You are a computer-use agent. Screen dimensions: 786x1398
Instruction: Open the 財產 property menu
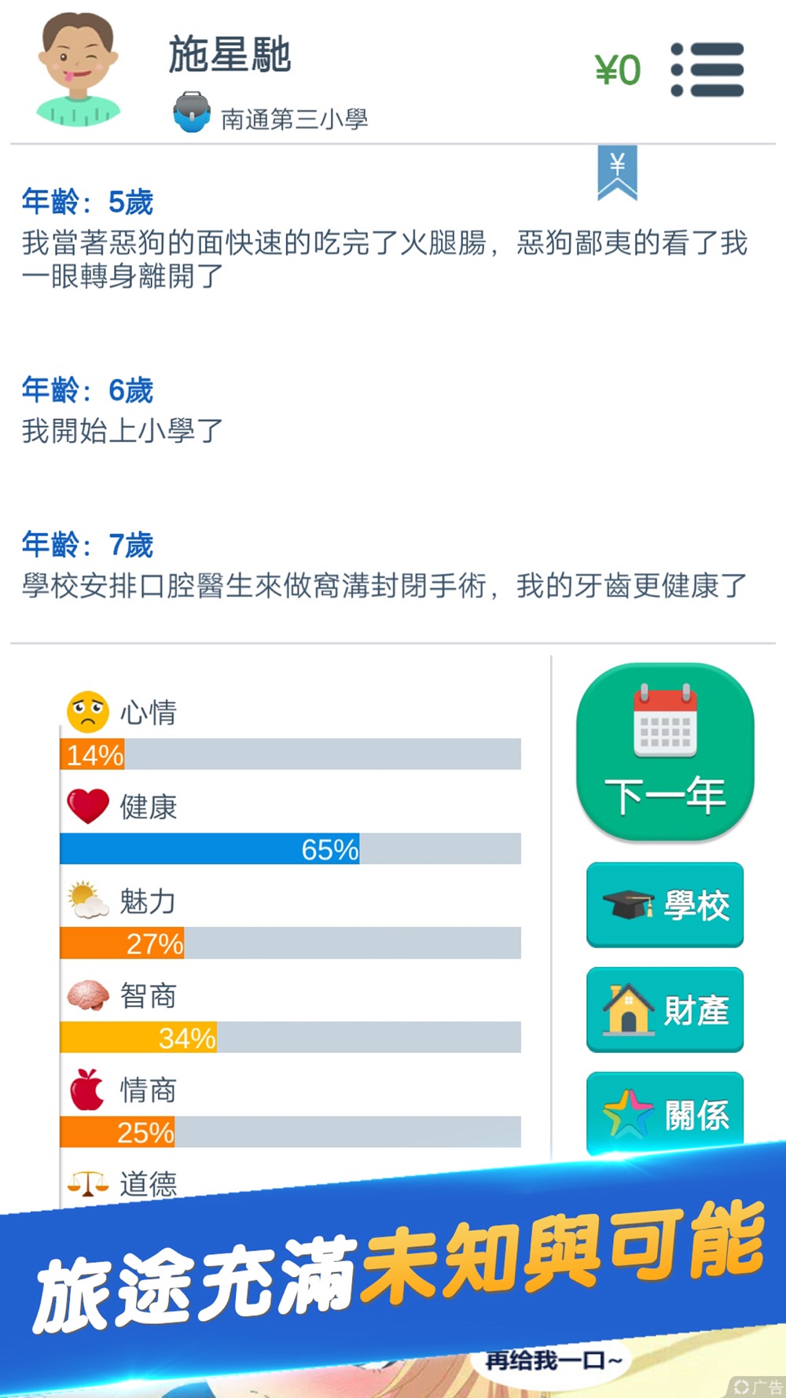(665, 1010)
